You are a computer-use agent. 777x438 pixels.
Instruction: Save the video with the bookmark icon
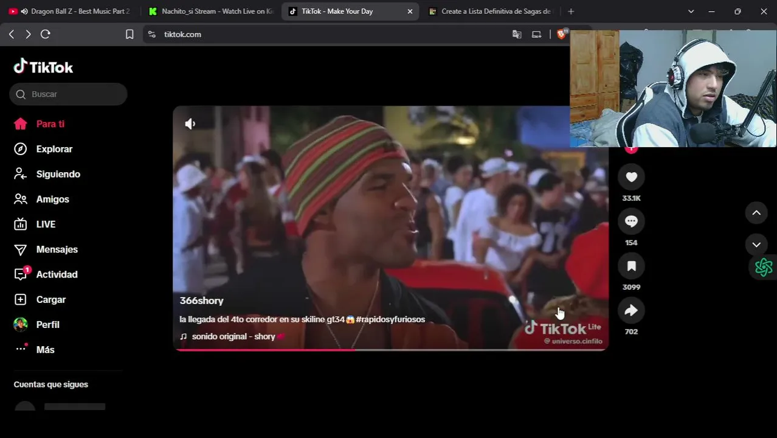pos(631,266)
